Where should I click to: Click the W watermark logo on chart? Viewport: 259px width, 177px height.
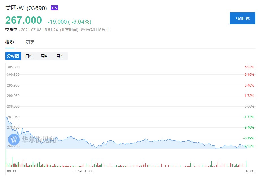13,139
